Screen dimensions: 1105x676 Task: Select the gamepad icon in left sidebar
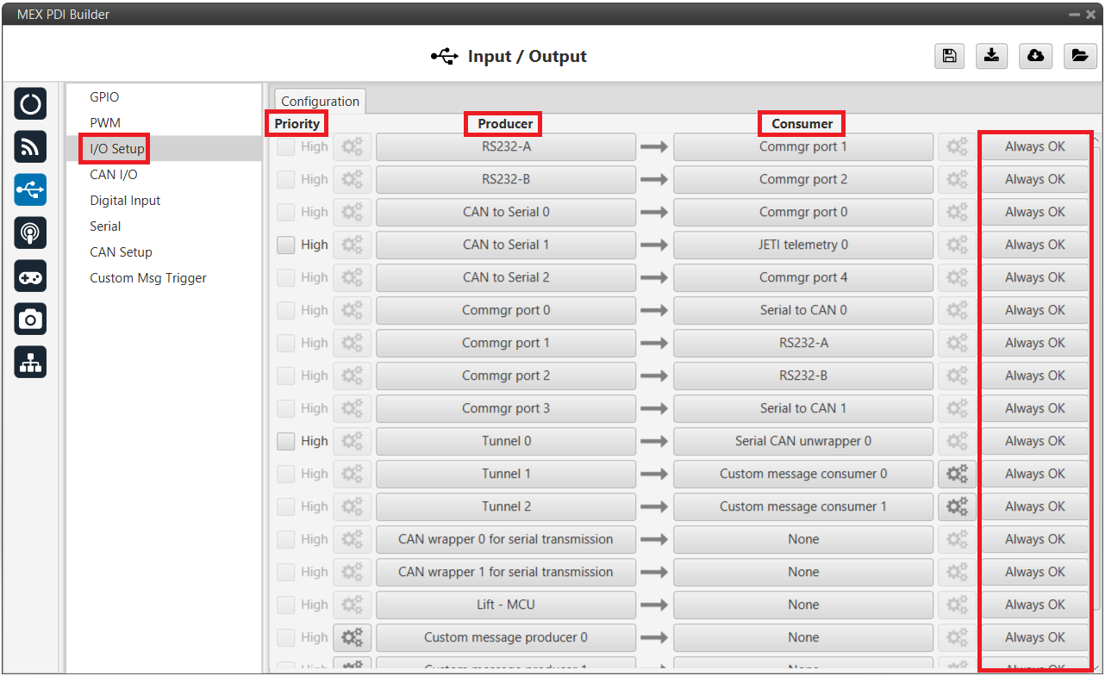coord(30,276)
